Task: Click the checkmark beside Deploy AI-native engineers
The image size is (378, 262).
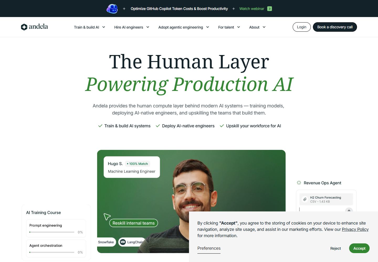Action: coord(158,126)
